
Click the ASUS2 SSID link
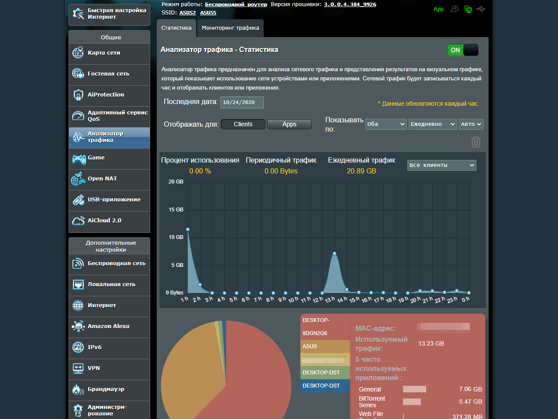pos(188,13)
